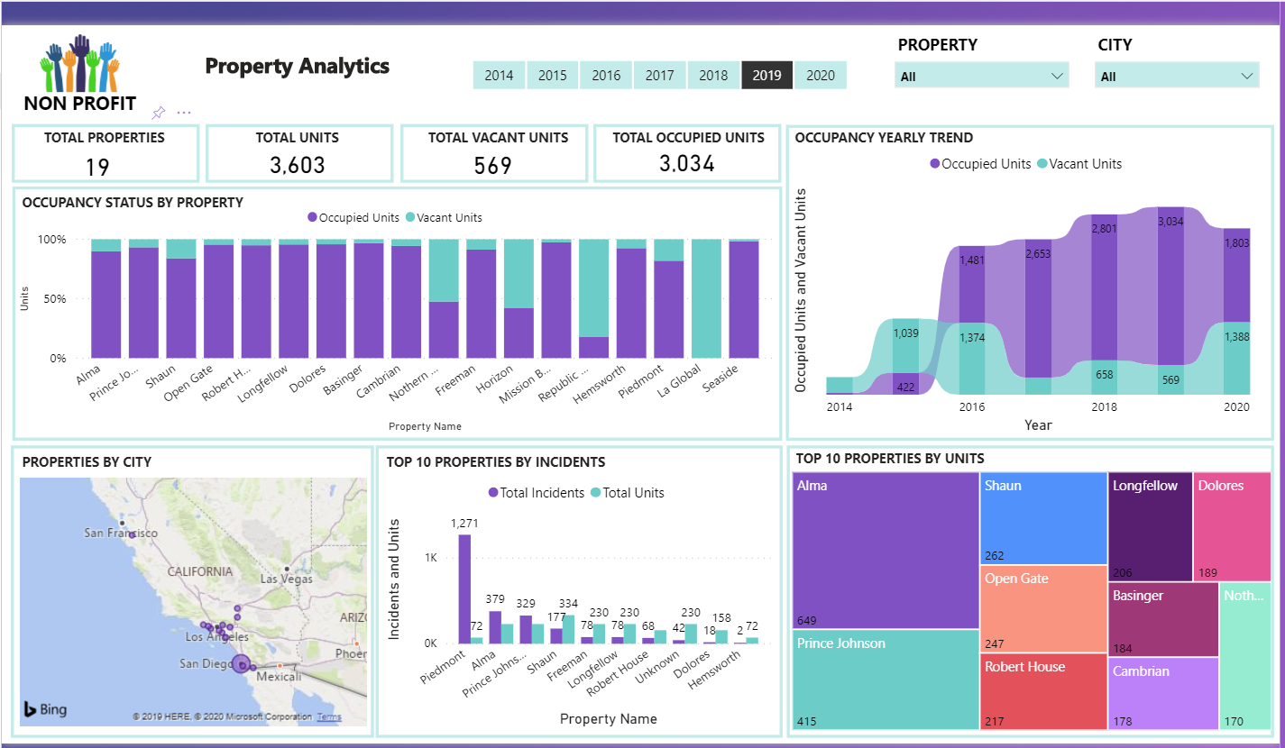Screen dimensions: 1285x748
Task: Click the La Global vacant units bar
Action: [x=706, y=298]
